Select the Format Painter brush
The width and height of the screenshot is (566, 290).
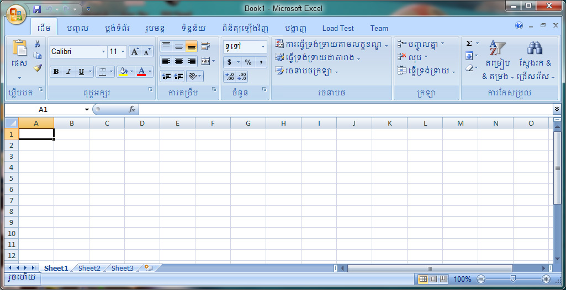tap(38, 67)
